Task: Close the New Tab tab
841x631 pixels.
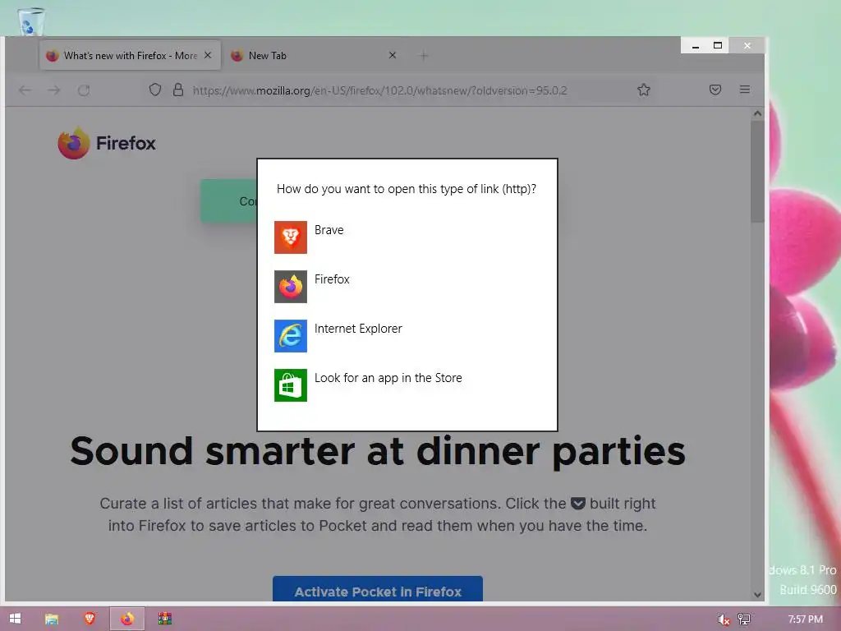Action: (393, 55)
